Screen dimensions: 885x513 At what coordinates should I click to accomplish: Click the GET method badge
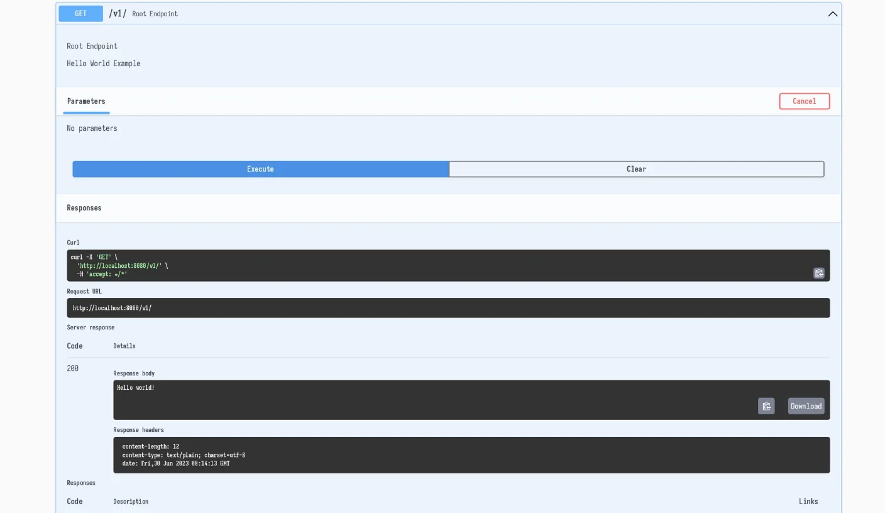click(81, 14)
